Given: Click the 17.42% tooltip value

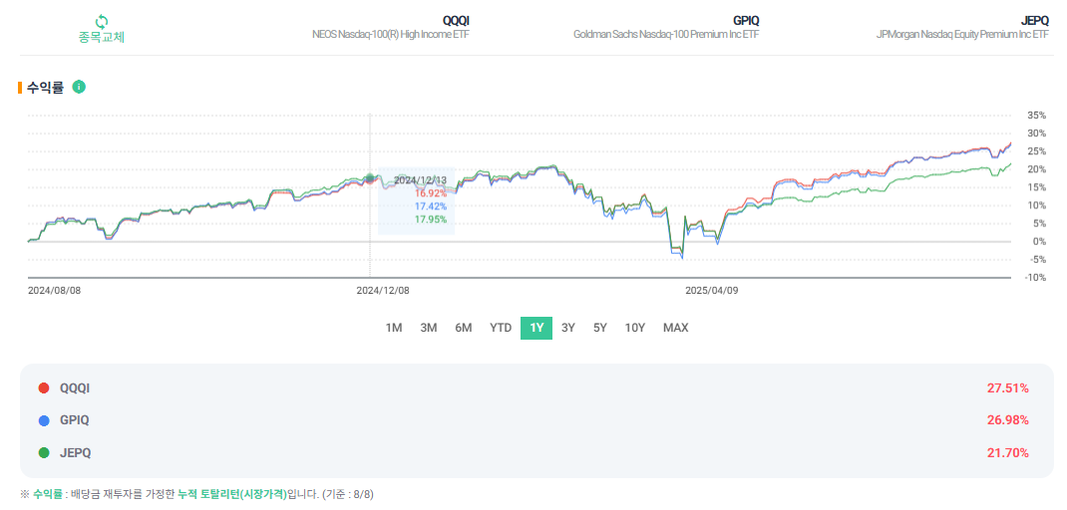Looking at the screenshot, I should coord(431,206).
